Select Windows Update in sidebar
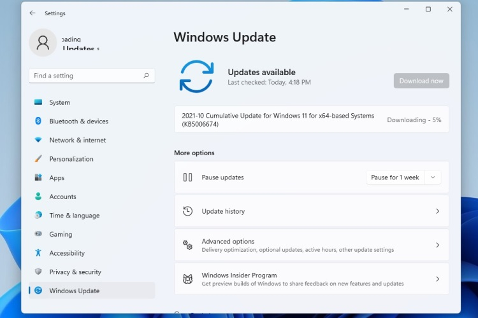The height and width of the screenshot is (318, 478). pos(92,291)
